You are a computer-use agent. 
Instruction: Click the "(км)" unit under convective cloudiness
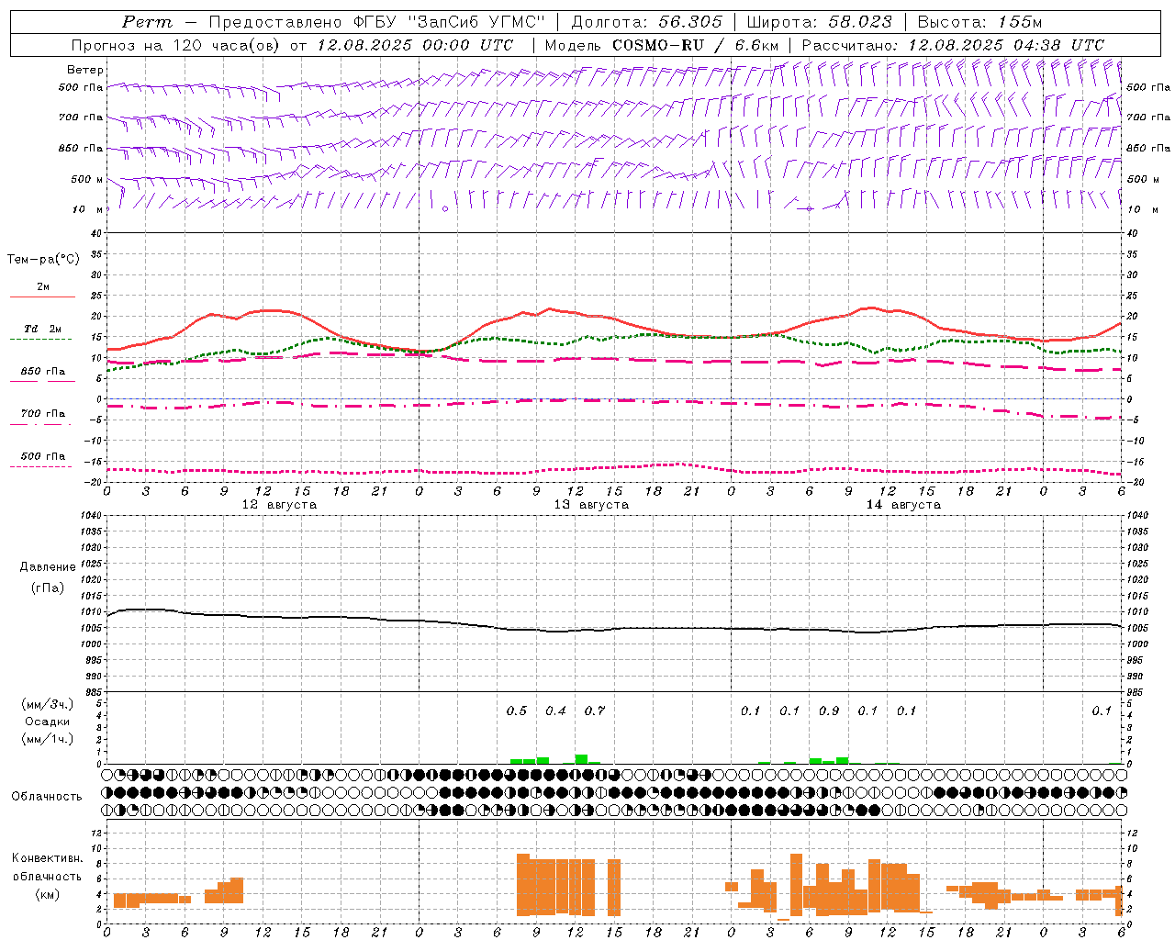coord(48,893)
